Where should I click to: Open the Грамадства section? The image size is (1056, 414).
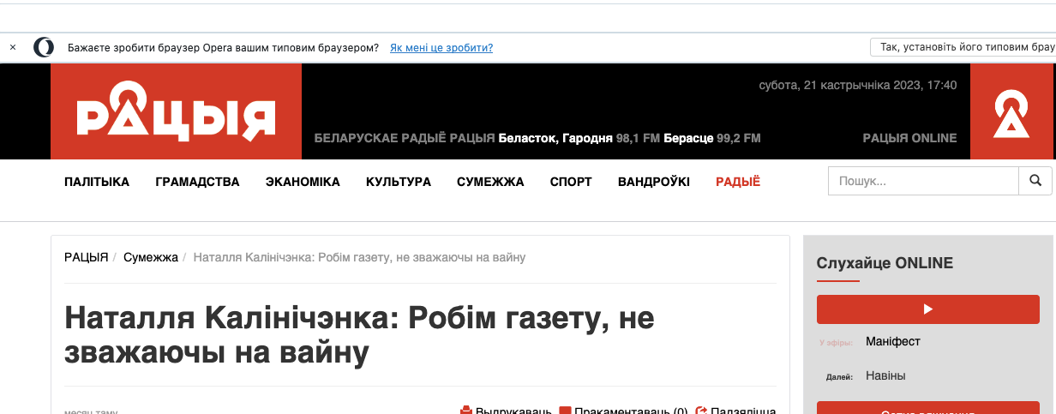pos(197,182)
